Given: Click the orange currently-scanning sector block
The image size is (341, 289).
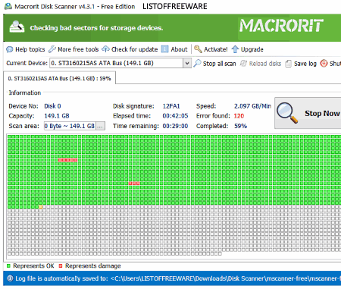Looking at the screenshot, I should pyautogui.click(x=41, y=207).
